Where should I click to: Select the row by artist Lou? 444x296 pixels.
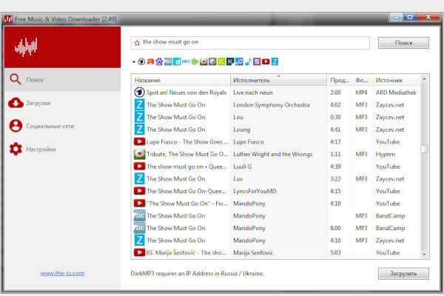point(276,117)
